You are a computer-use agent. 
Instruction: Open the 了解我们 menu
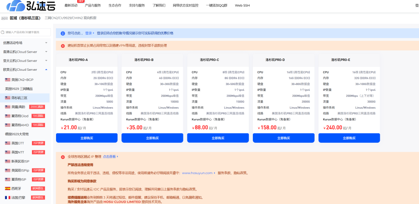click(159, 5)
